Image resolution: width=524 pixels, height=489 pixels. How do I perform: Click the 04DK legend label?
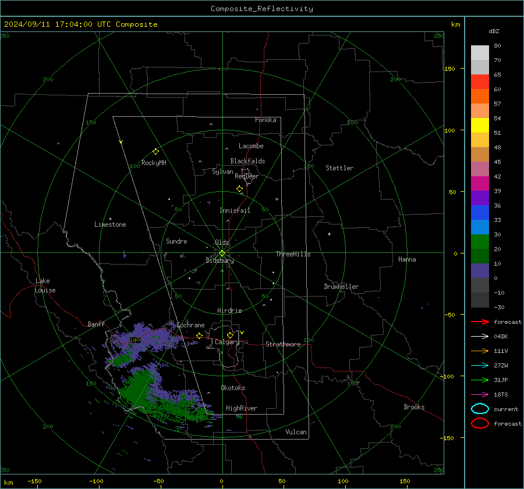click(x=501, y=337)
